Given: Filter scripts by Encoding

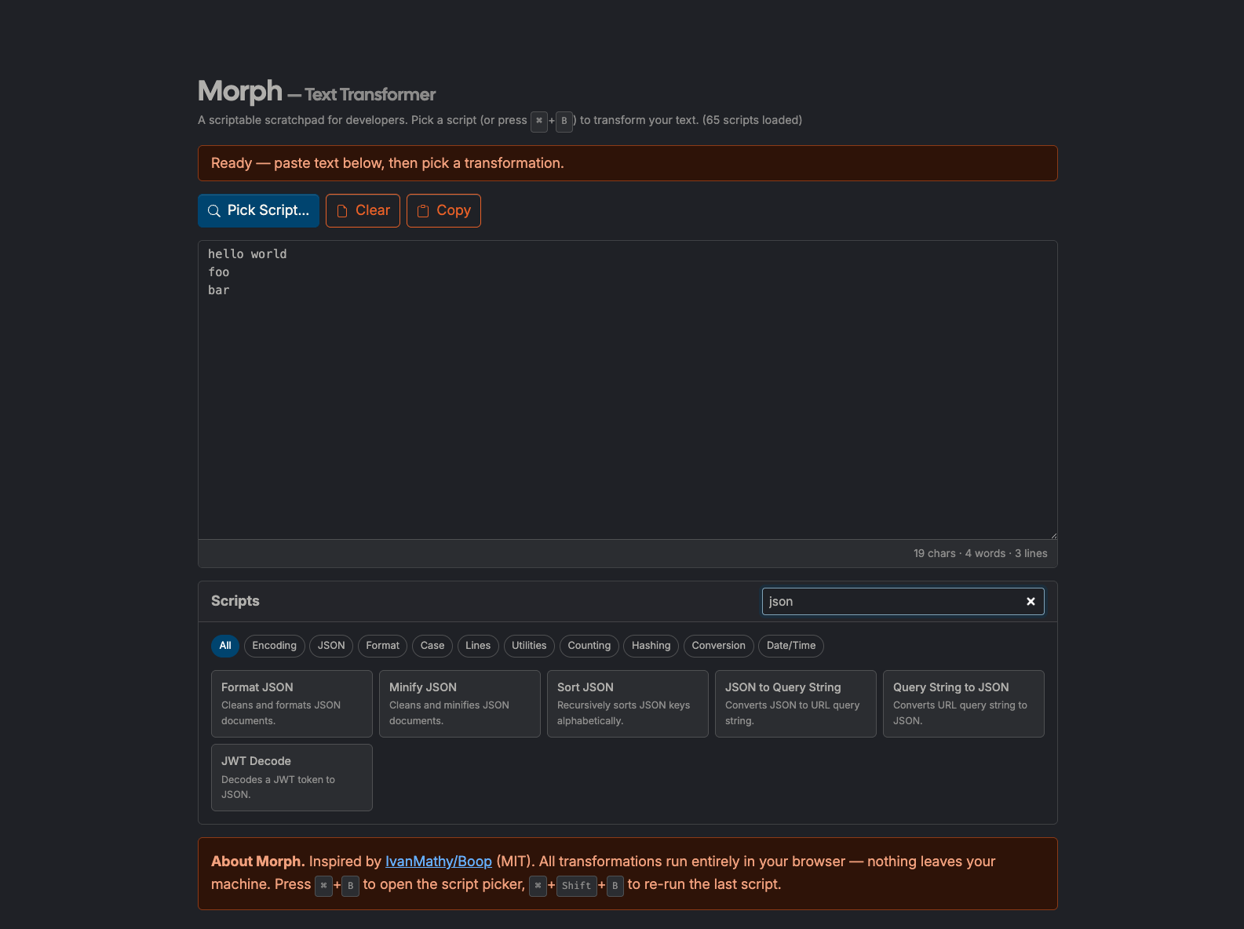Looking at the screenshot, I should [x=275, y=646].
